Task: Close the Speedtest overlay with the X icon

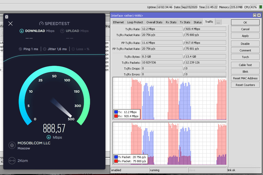Action: [10, 24]
